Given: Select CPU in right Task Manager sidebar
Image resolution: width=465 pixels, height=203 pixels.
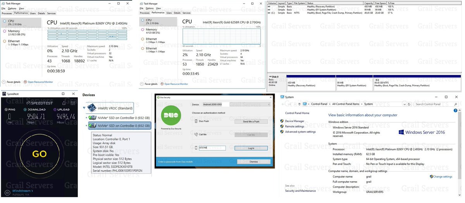Looking at the screenshot, I should click(x=158, y=21).
